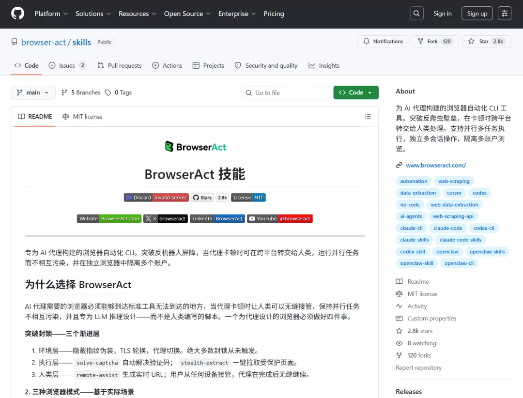Click the Sign up button
523x398 pixels.
click(x=477, y=14)
